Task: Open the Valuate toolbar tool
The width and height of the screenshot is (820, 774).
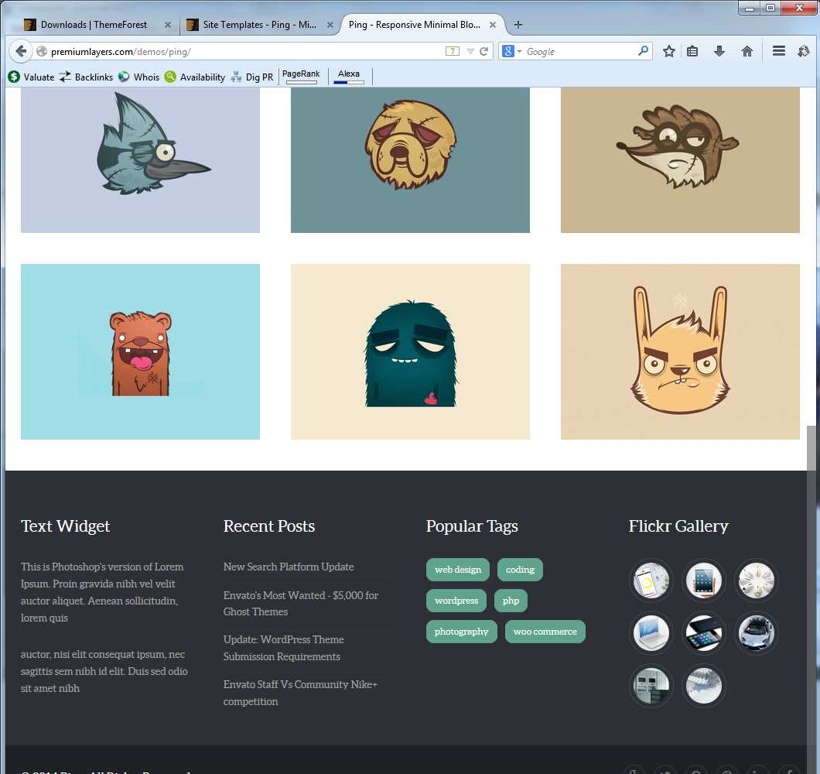Action: point(31,77)
